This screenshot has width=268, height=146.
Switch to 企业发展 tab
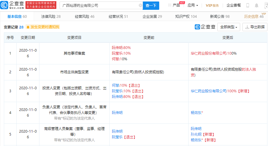coord(152,16)
